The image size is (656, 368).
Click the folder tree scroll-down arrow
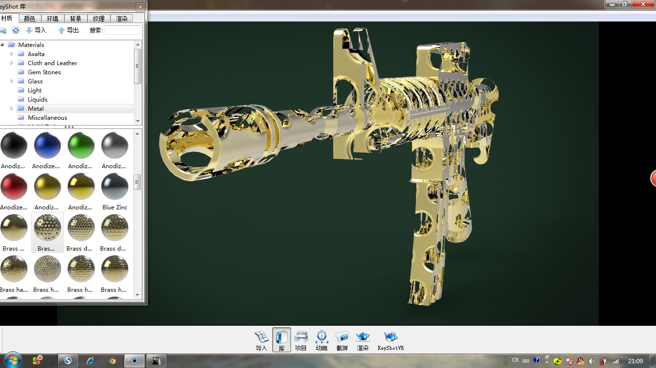138,121
